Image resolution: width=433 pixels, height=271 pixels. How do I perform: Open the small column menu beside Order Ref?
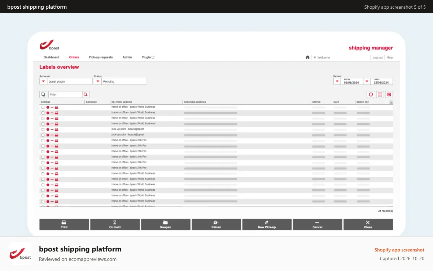tap(392, 102)
